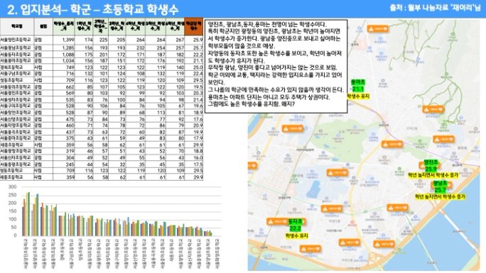Viewport: 486px width, 273px height.
Task: Select the table cell showing '569'
Action: [x=63, y=93]
